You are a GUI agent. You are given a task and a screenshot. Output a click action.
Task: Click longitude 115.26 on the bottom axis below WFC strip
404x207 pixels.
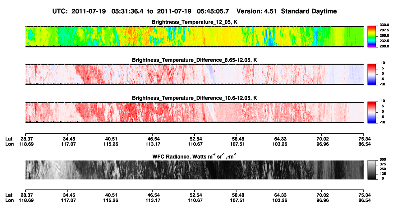(111, 200)
